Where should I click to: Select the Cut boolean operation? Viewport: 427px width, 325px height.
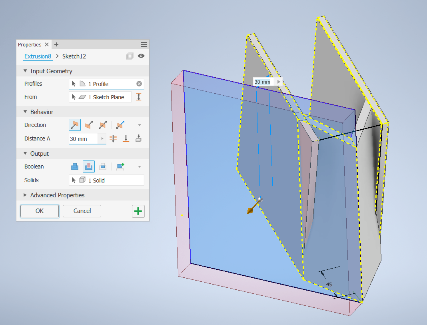89,167
